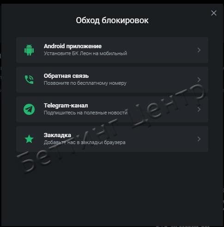This screenshot has height=227, width=224.
Task: Choose the Закладка title
Action: coord(57,135)
